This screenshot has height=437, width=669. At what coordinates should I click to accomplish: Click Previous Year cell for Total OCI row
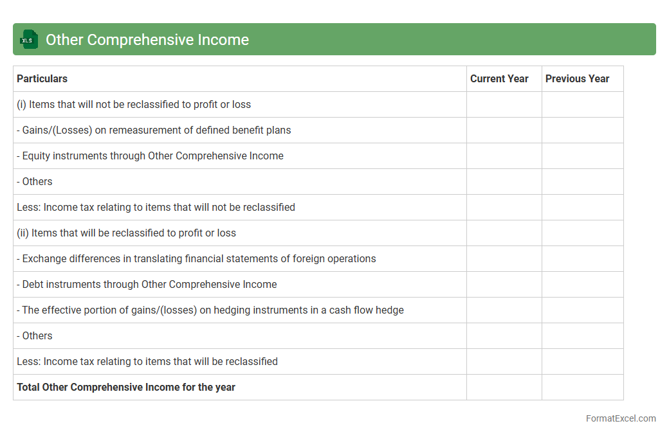click(582, 387)
